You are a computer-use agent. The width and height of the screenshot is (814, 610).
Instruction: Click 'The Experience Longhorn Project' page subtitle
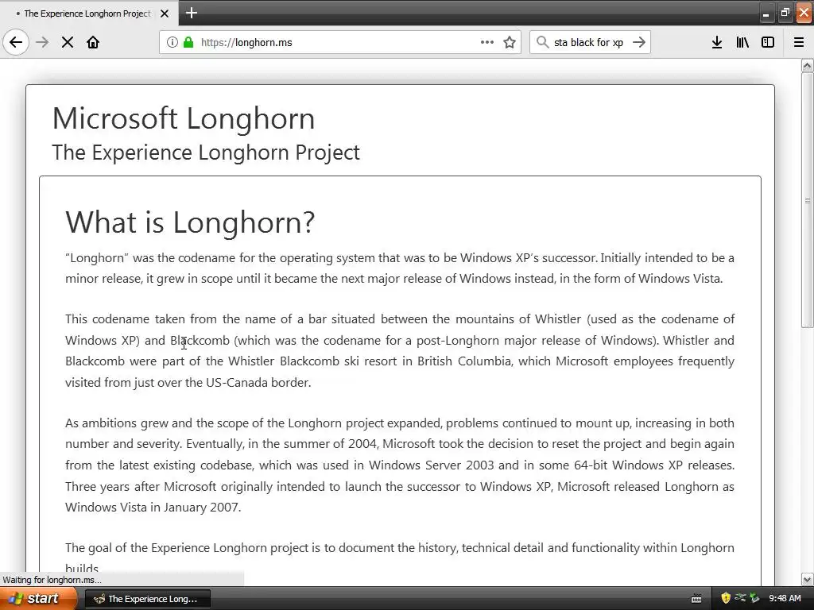click(206, 152)
